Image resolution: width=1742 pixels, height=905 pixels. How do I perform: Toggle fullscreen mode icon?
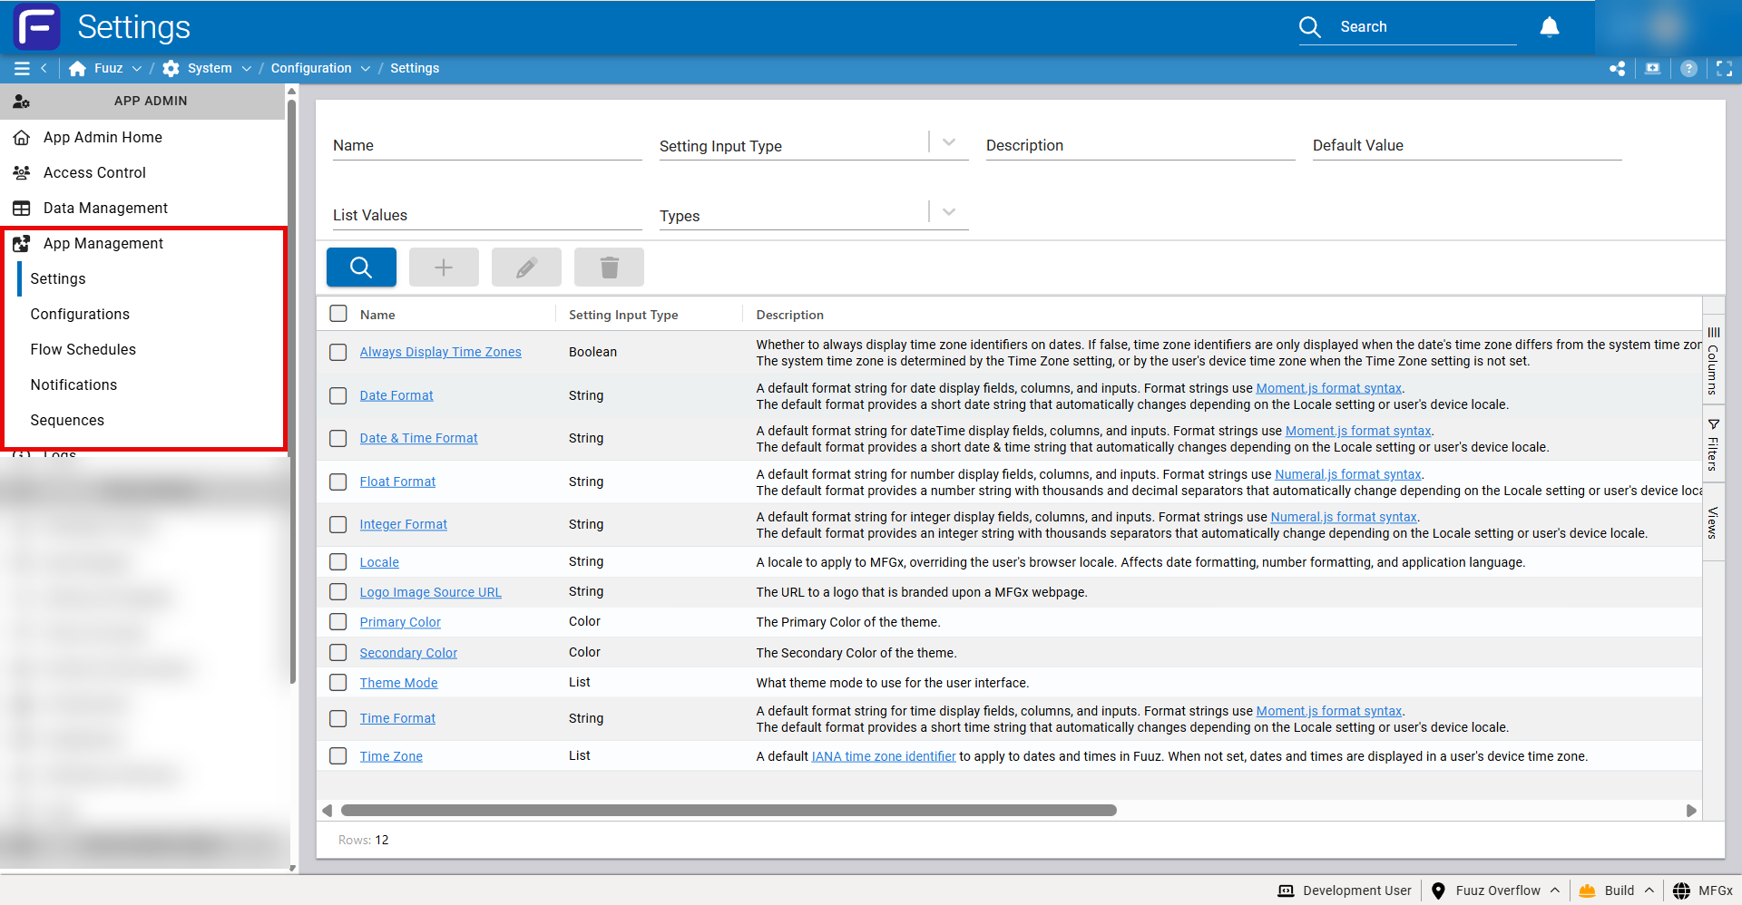coord(1724,69)
